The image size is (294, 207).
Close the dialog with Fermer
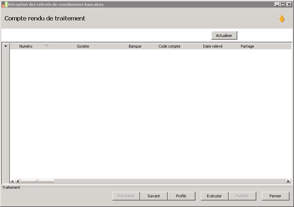pyautogui.click(x=275, y=196)
